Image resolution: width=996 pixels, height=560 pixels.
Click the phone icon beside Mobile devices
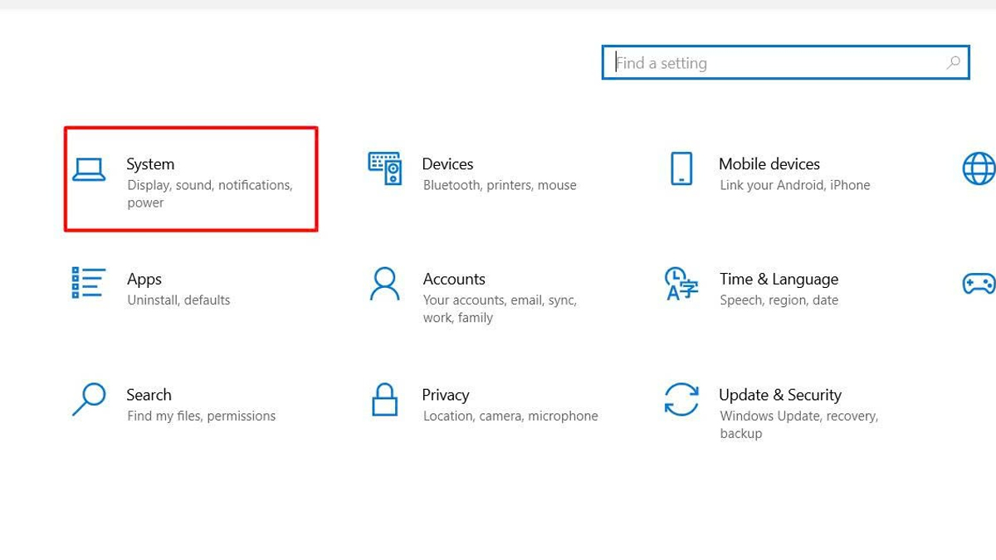(681, 168)
